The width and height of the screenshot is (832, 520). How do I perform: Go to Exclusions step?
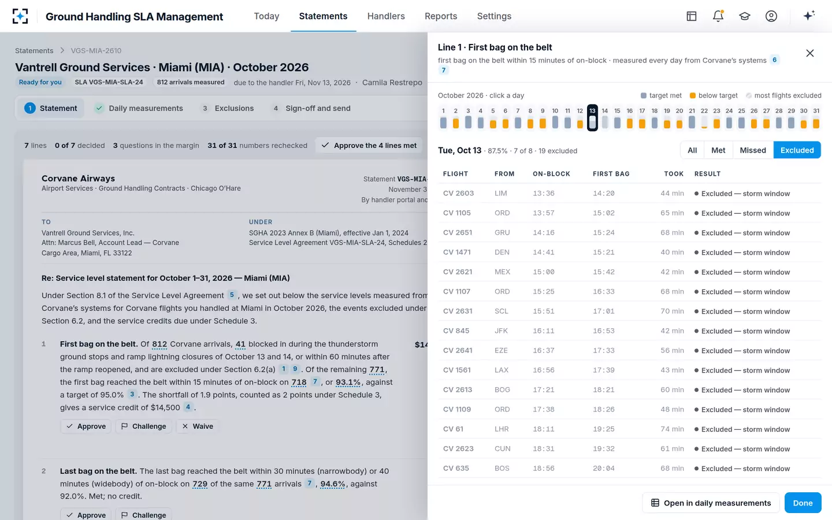(227, 108)
